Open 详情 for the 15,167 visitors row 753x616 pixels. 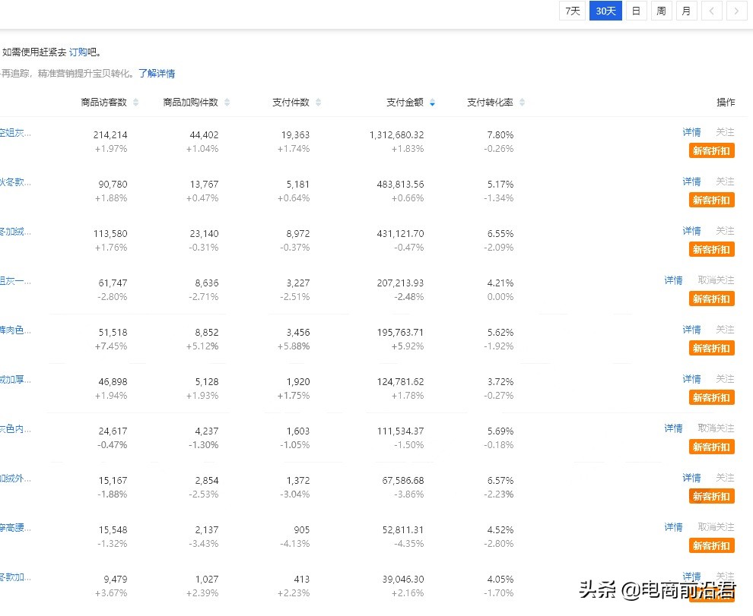pos(691,478)
